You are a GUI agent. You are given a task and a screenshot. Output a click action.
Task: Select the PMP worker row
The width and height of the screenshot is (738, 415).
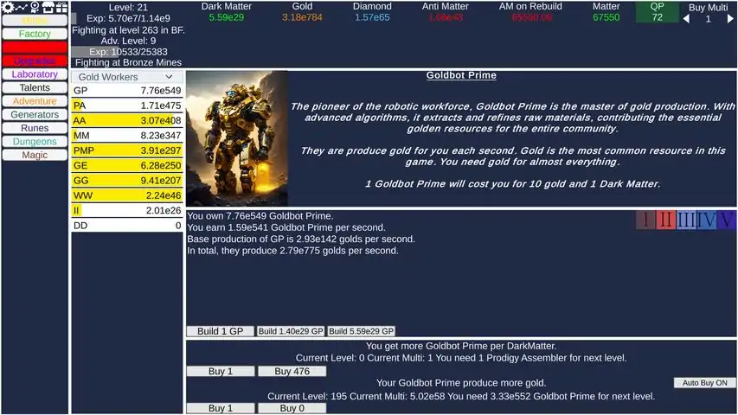126,150
